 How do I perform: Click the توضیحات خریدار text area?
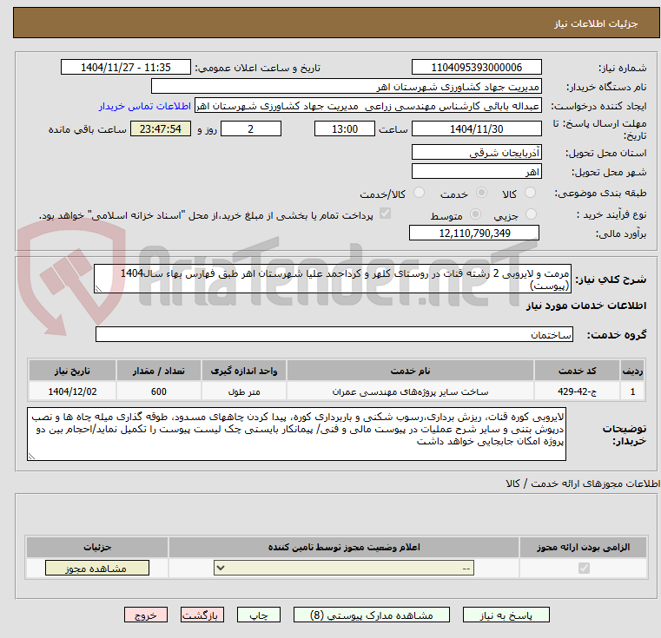(296, 434)
